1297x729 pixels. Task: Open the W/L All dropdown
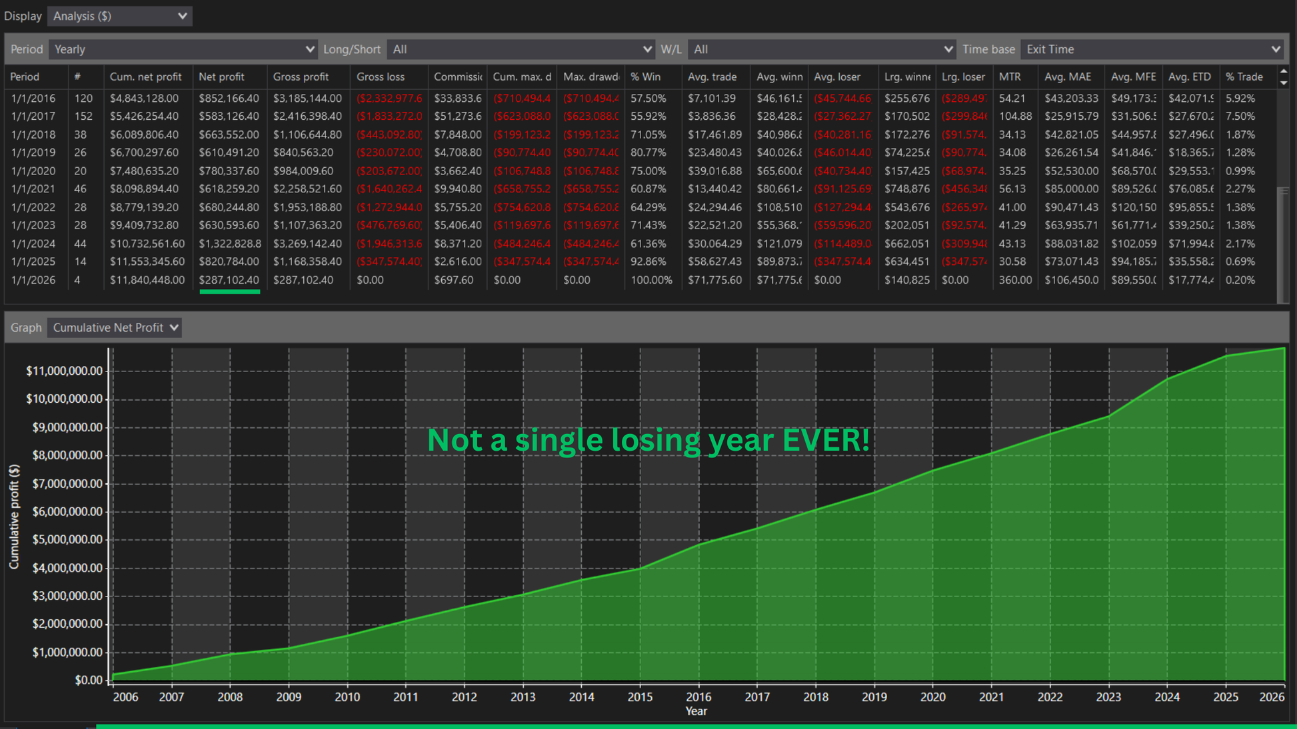point(822,49)
